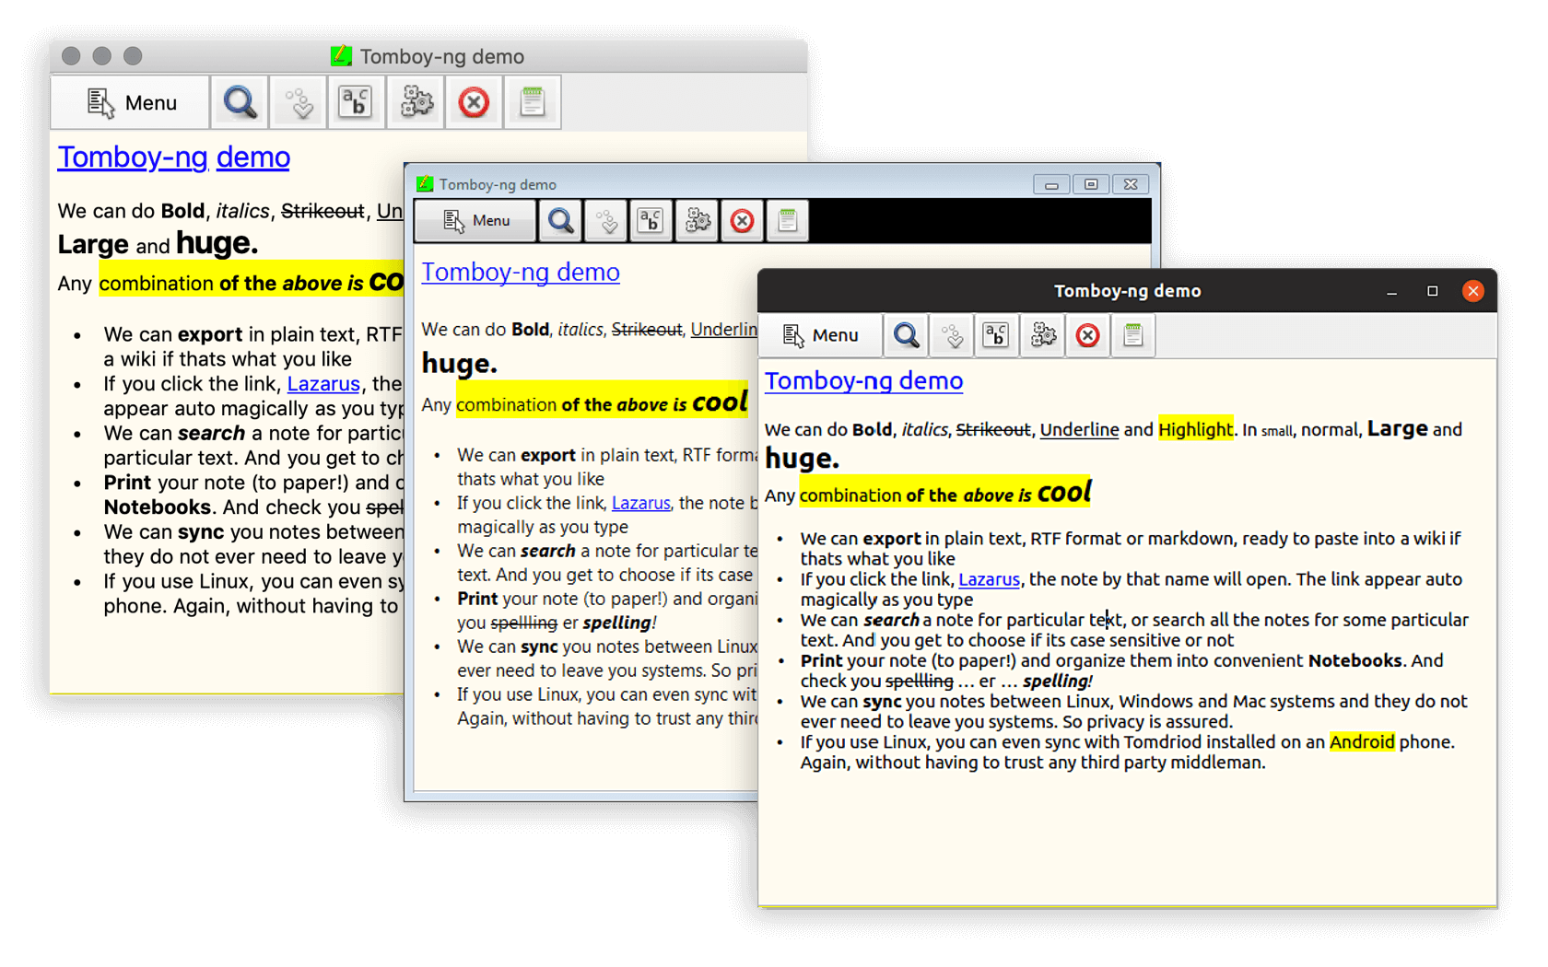Select the sync icon in the leftmost toolbar
Image resolution: width=1548 pixels, height=967 pixels.
coord(298,102)
